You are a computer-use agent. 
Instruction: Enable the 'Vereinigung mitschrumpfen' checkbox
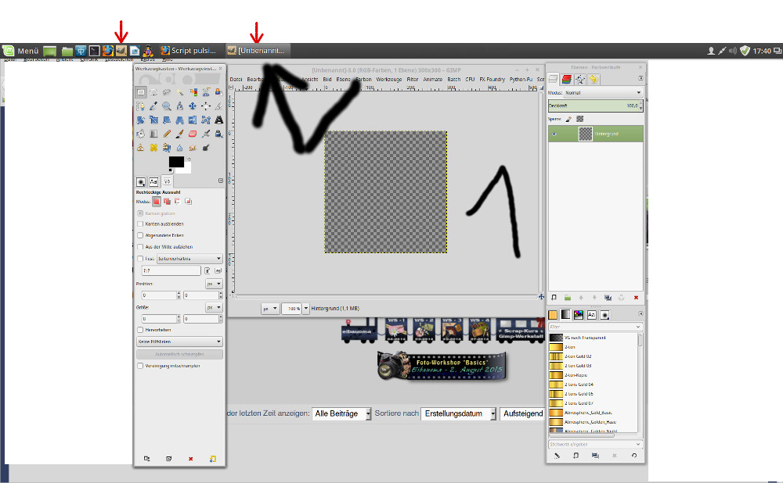[x=140, y=366]
